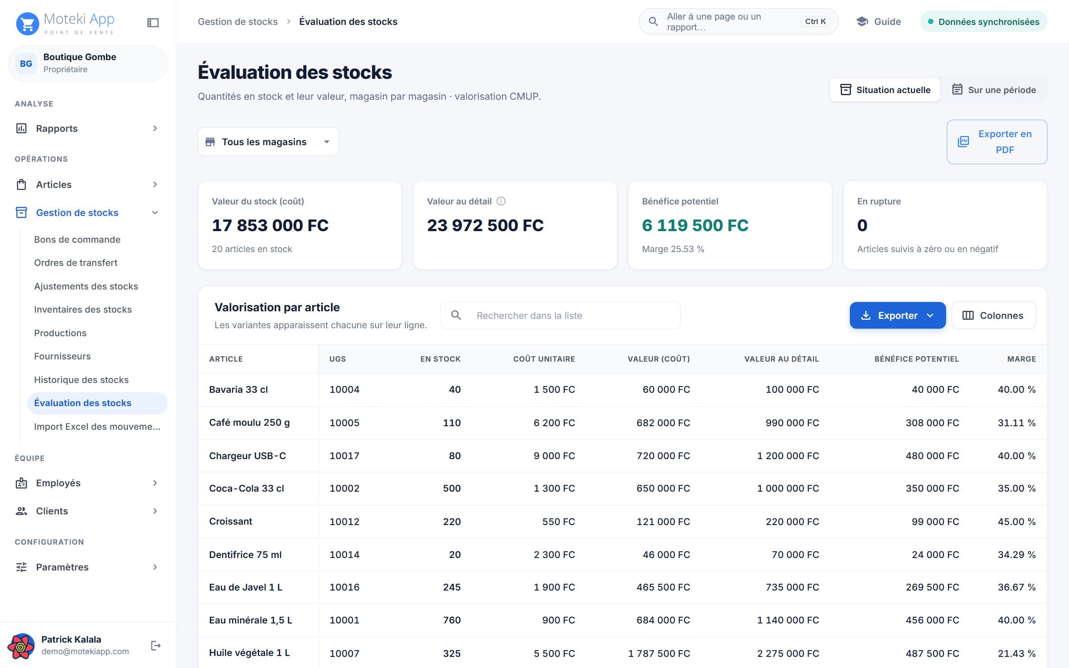1069x668 pixels.
Task: Click the Employés badge icon
Action: [x=21, y=483]
